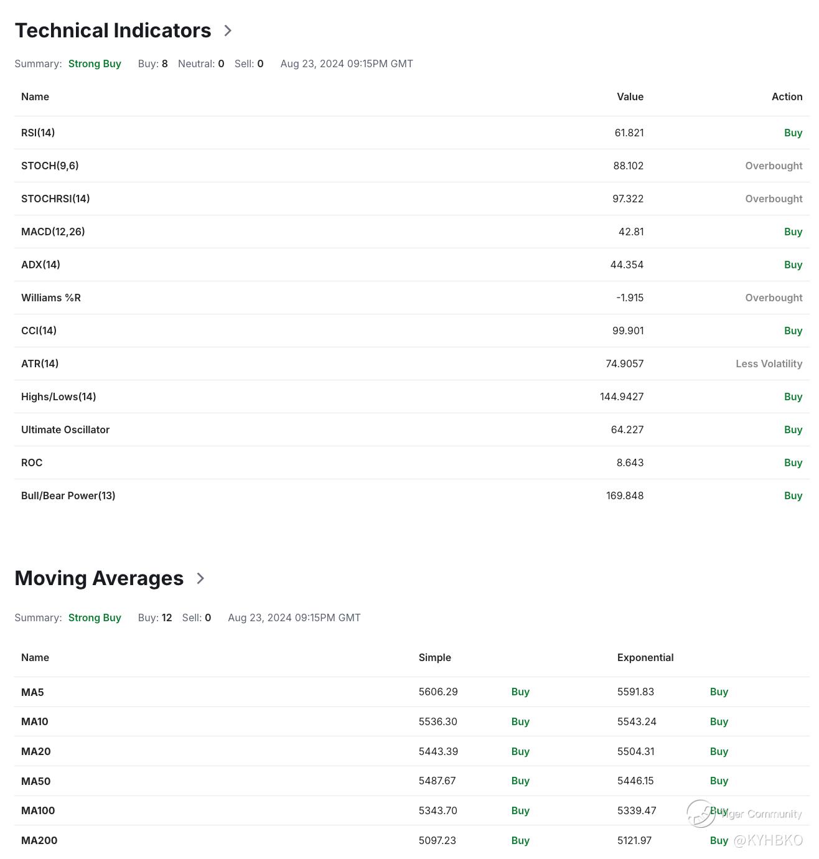Click the Tiger Community watermark logo
Viewport: 819px width, 859px height.
(701, 814)
